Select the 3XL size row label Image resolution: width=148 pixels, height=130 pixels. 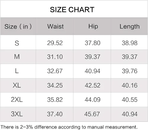[x=17, y=114]
